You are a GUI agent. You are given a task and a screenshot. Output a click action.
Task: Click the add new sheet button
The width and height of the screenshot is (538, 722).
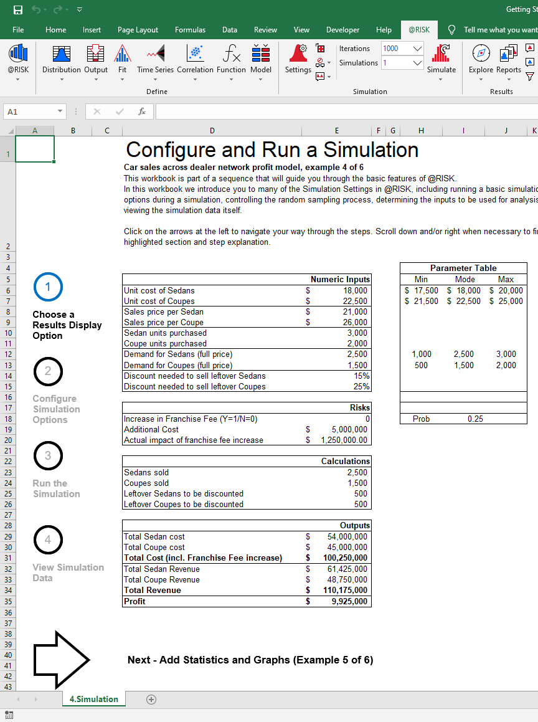(x=151, y=699)
